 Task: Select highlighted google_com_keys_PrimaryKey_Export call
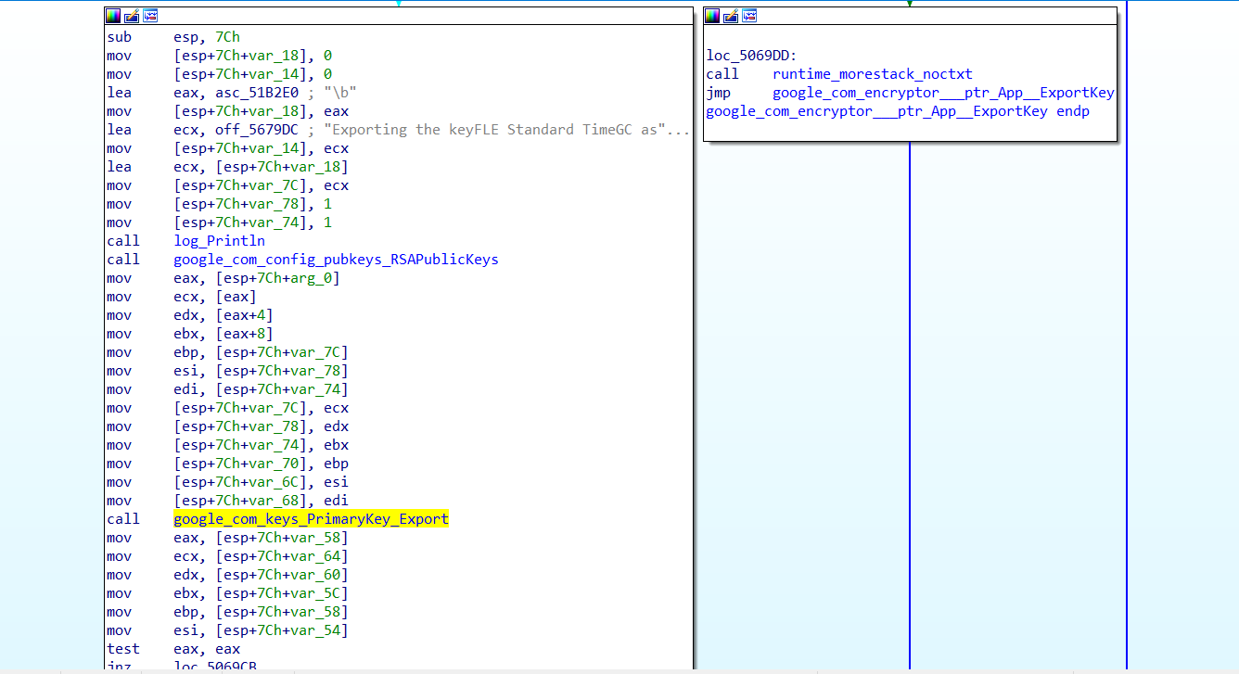[311, 519]
